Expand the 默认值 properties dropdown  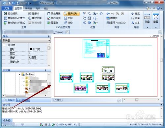coord(49,40)
